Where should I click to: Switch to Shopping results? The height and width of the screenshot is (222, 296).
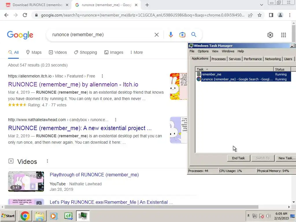(86, 53)
